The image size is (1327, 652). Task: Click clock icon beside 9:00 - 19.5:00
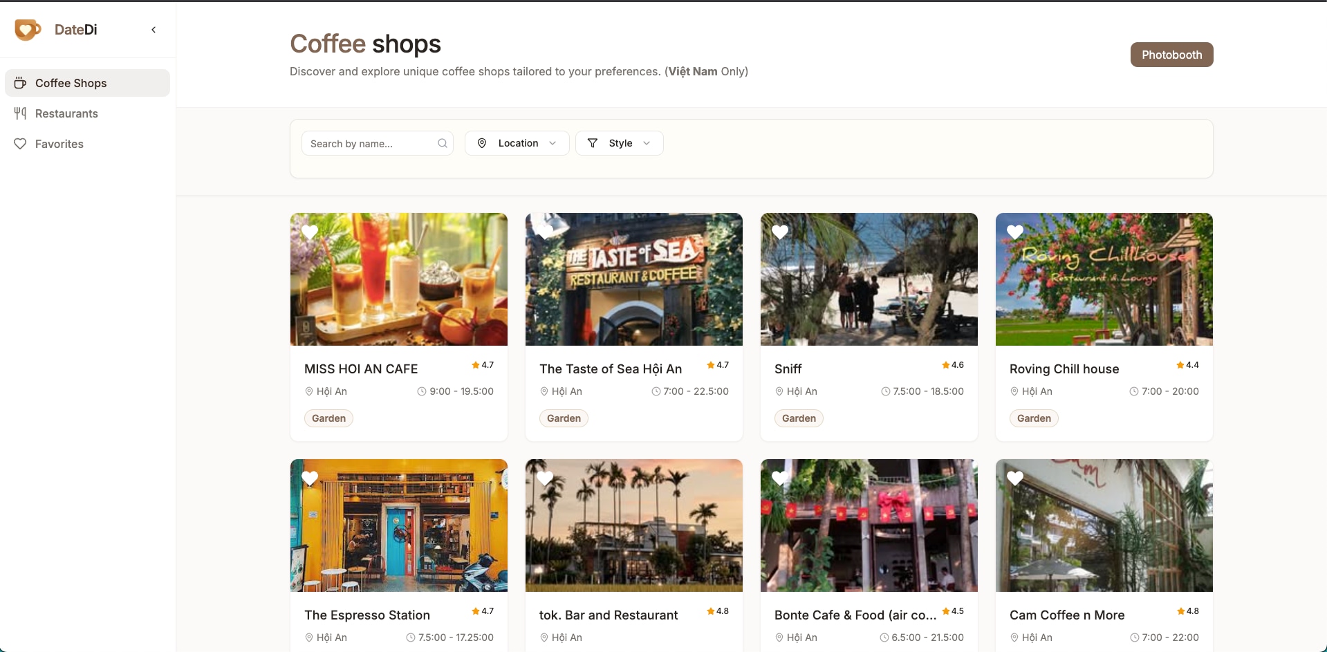[422, 391]
